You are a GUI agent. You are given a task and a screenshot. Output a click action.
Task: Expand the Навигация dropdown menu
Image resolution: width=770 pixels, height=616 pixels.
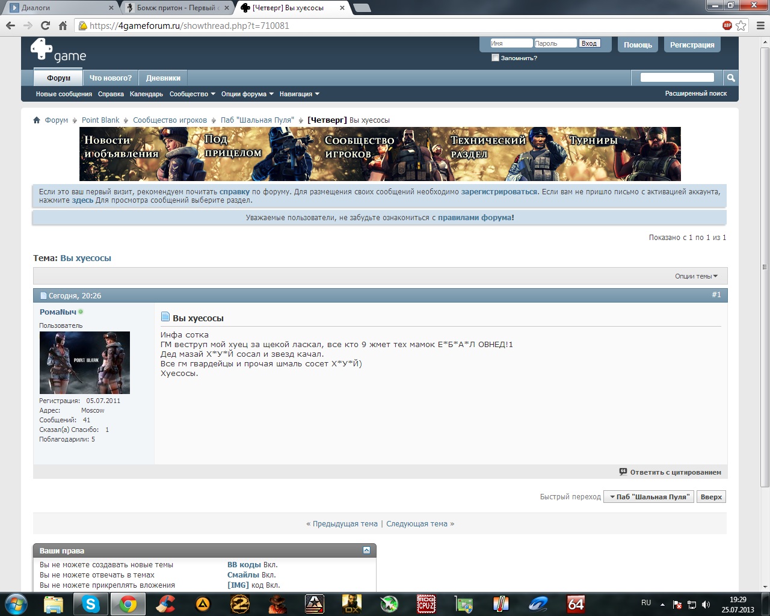click(x=299, y=94)
